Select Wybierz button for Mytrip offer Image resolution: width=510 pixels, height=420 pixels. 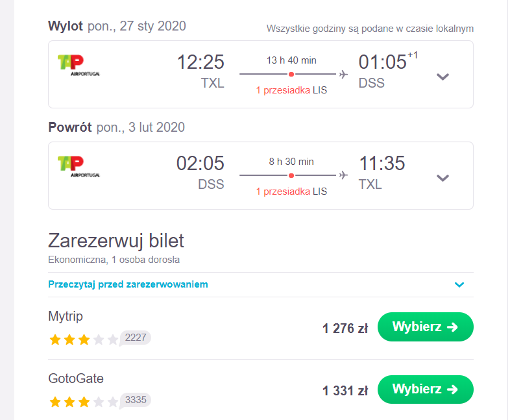(x=426, y=327)
